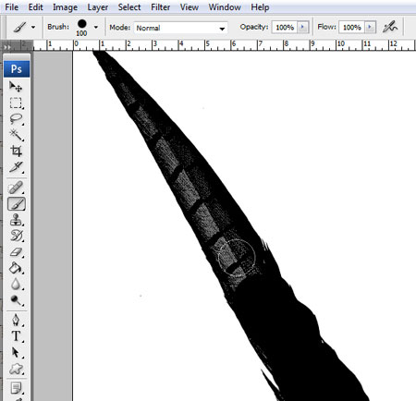
Task: Expand the toolbox with double-arrow handle
Action: tap(6, 47)
